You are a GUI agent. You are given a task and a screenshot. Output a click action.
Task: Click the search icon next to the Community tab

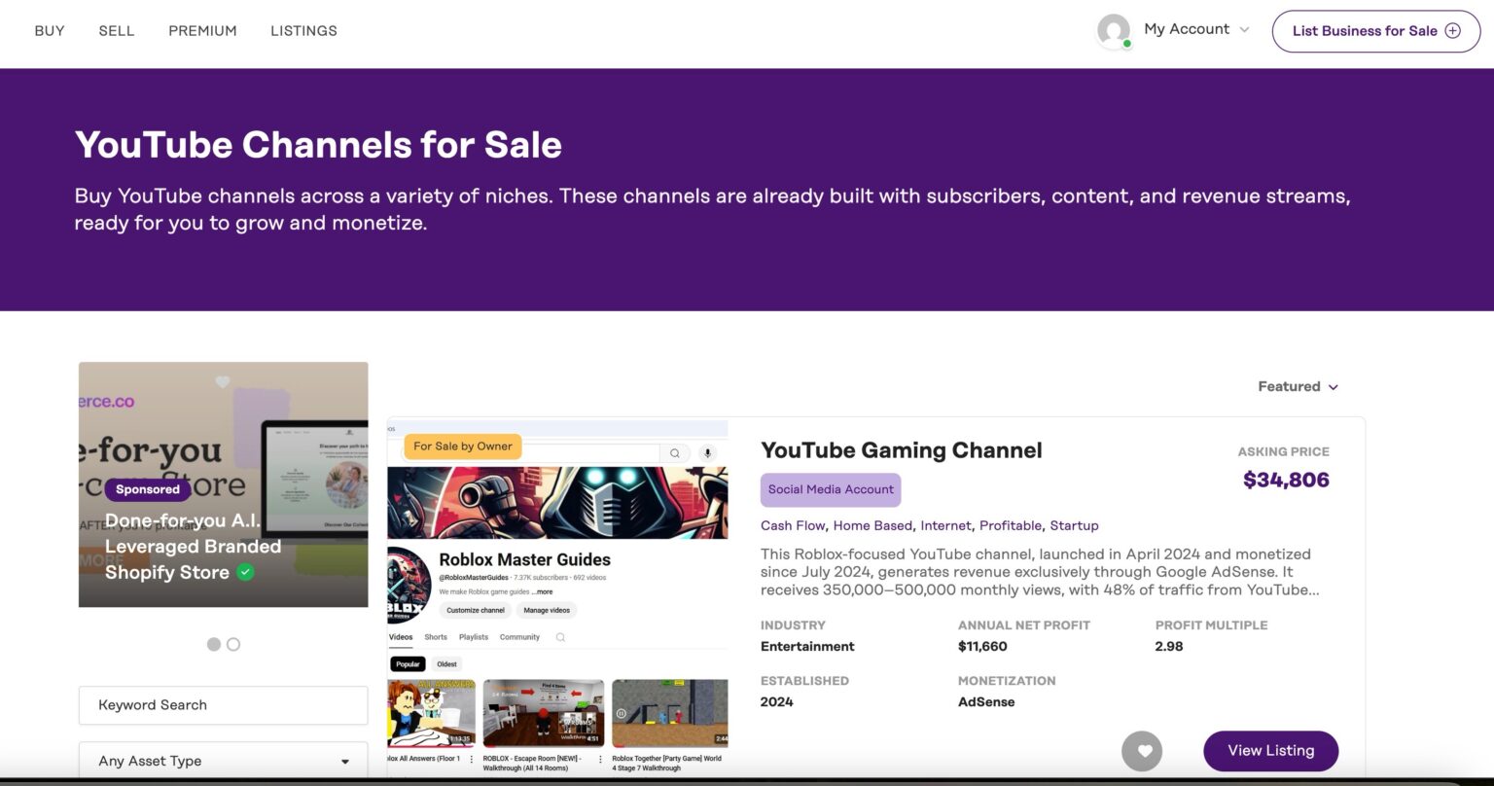click(561, 637)
